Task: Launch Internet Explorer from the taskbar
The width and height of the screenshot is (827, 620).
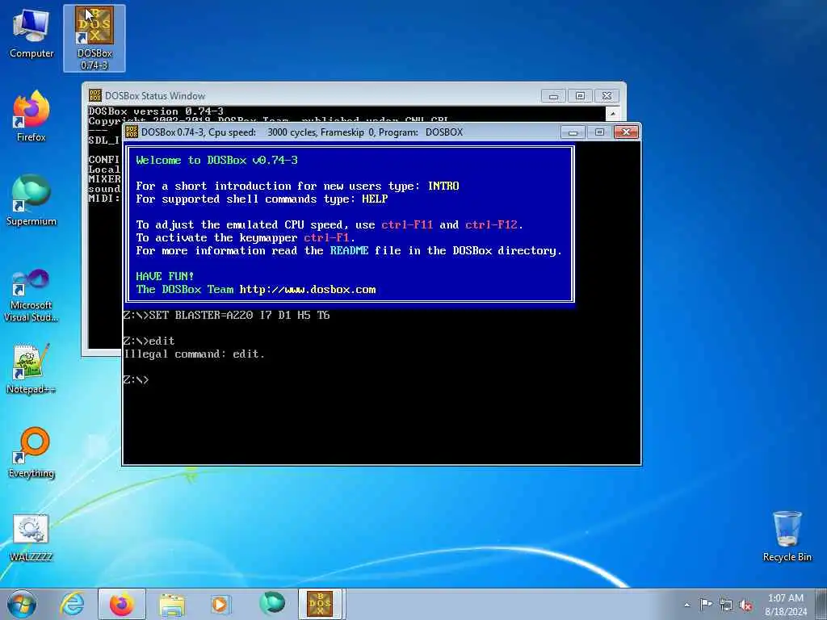Action: tap(72, 604)
